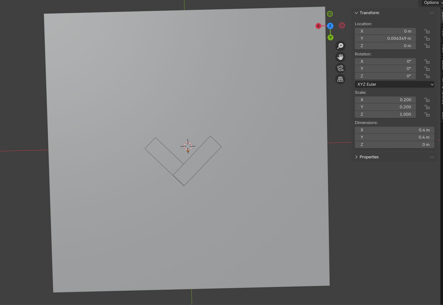Click the negative Y green gizmo circle

[x=330, y=14]
